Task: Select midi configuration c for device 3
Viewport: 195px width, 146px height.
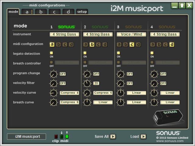Action: (x=132, y=44)
